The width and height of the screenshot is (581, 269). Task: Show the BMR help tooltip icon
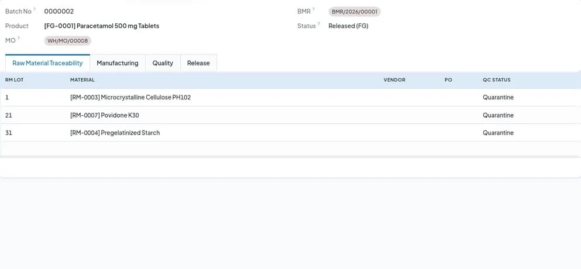pyautogui.click(x=314, y=9)
